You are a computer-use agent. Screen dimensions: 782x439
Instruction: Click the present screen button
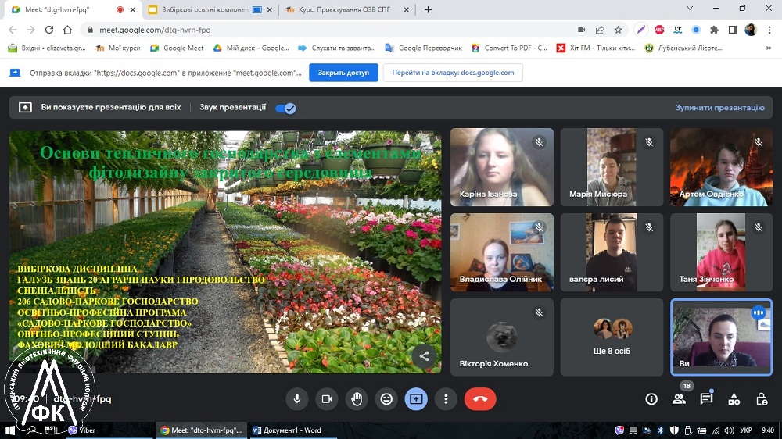point(416,399)
